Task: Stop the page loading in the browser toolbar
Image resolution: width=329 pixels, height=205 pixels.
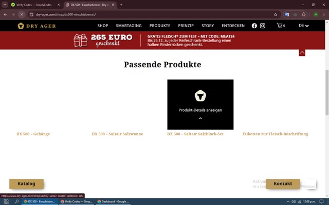Action: click(x=22, y=14)
